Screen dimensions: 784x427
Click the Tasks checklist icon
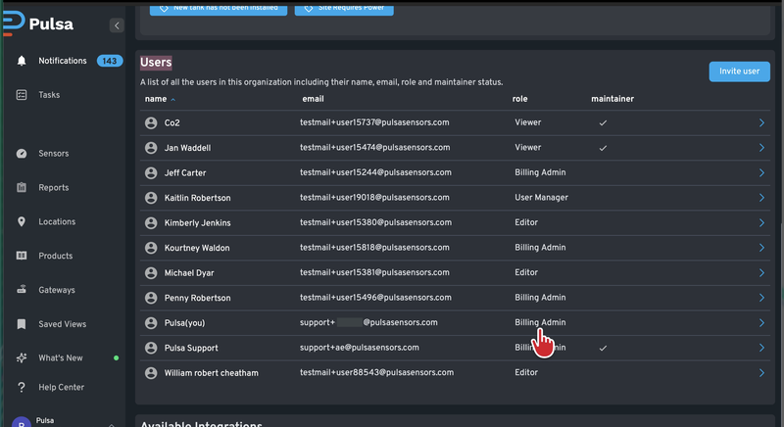[22, 95]
